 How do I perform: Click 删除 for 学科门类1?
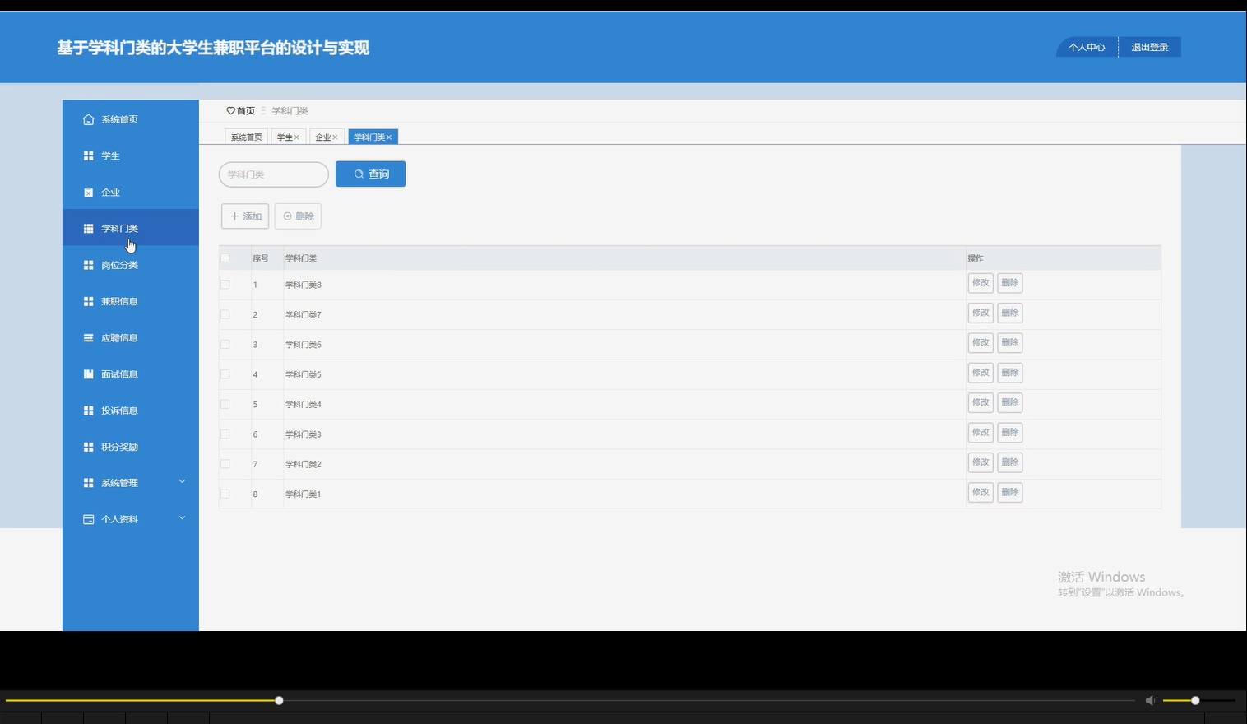point(1010,492)
